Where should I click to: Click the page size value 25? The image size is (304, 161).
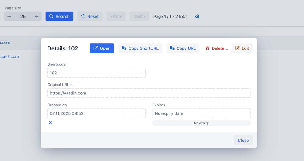(x=23, y=17)
